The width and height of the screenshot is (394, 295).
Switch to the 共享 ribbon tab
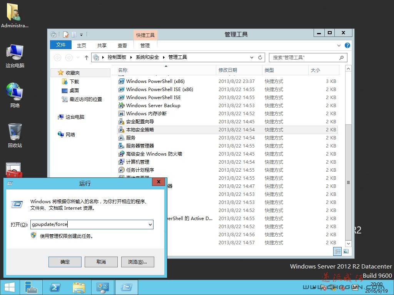102,45
